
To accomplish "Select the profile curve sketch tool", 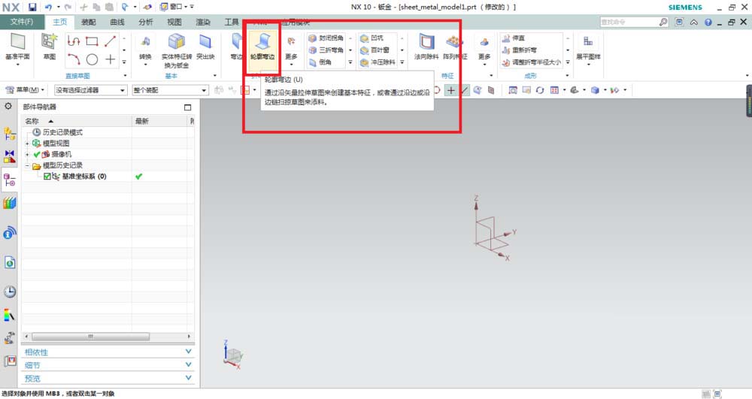I will (74, 41).
